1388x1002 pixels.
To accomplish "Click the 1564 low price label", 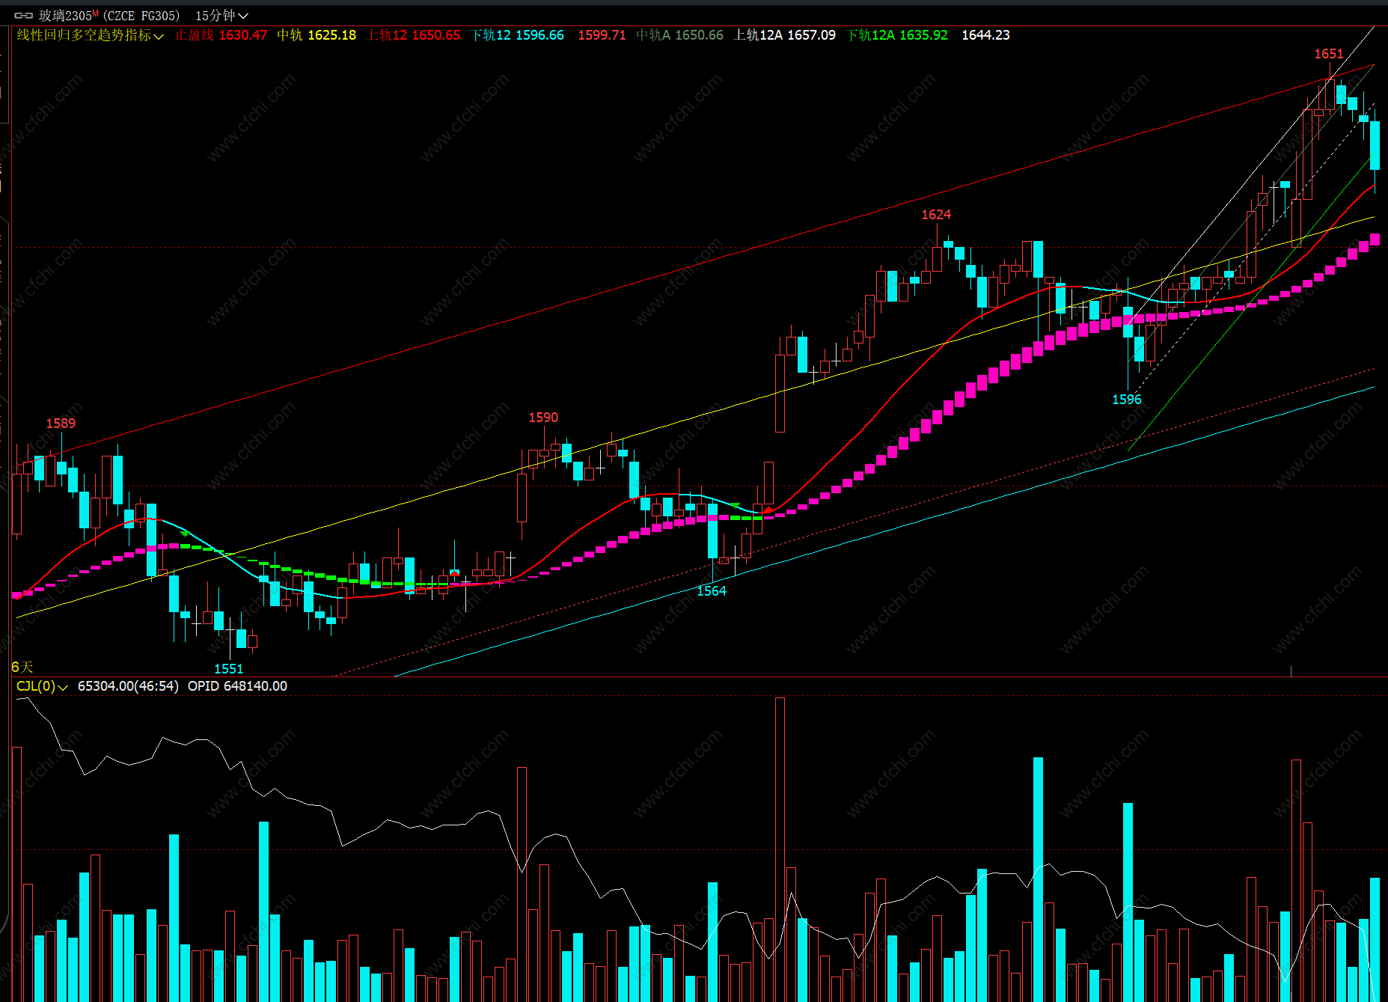I will coord(712,591).
